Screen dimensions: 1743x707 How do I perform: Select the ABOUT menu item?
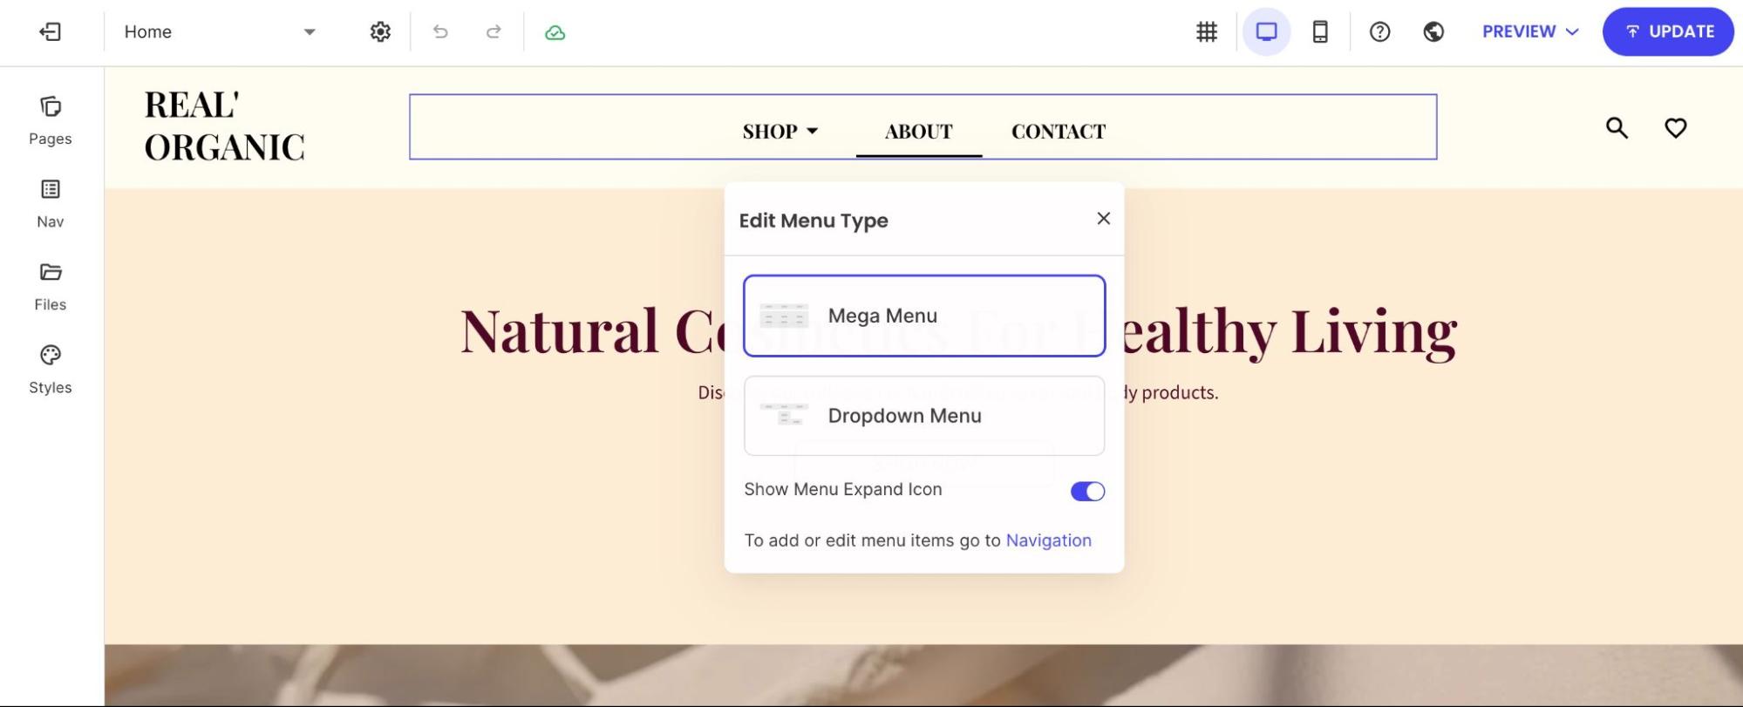919,132
